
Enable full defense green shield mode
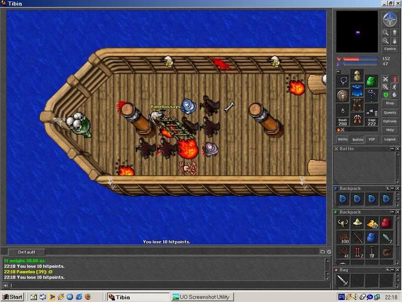[385, 95]
